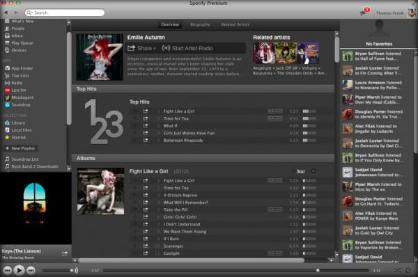Open People in the sidebar
Screen dimensions: 418x277
pos(15,29)
